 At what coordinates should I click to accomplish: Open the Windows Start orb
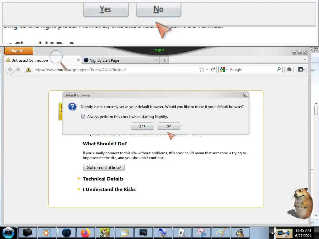point(8,233)
